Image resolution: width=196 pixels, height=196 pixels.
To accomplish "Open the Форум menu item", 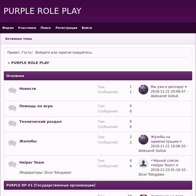I will click(x=8, y=28).
